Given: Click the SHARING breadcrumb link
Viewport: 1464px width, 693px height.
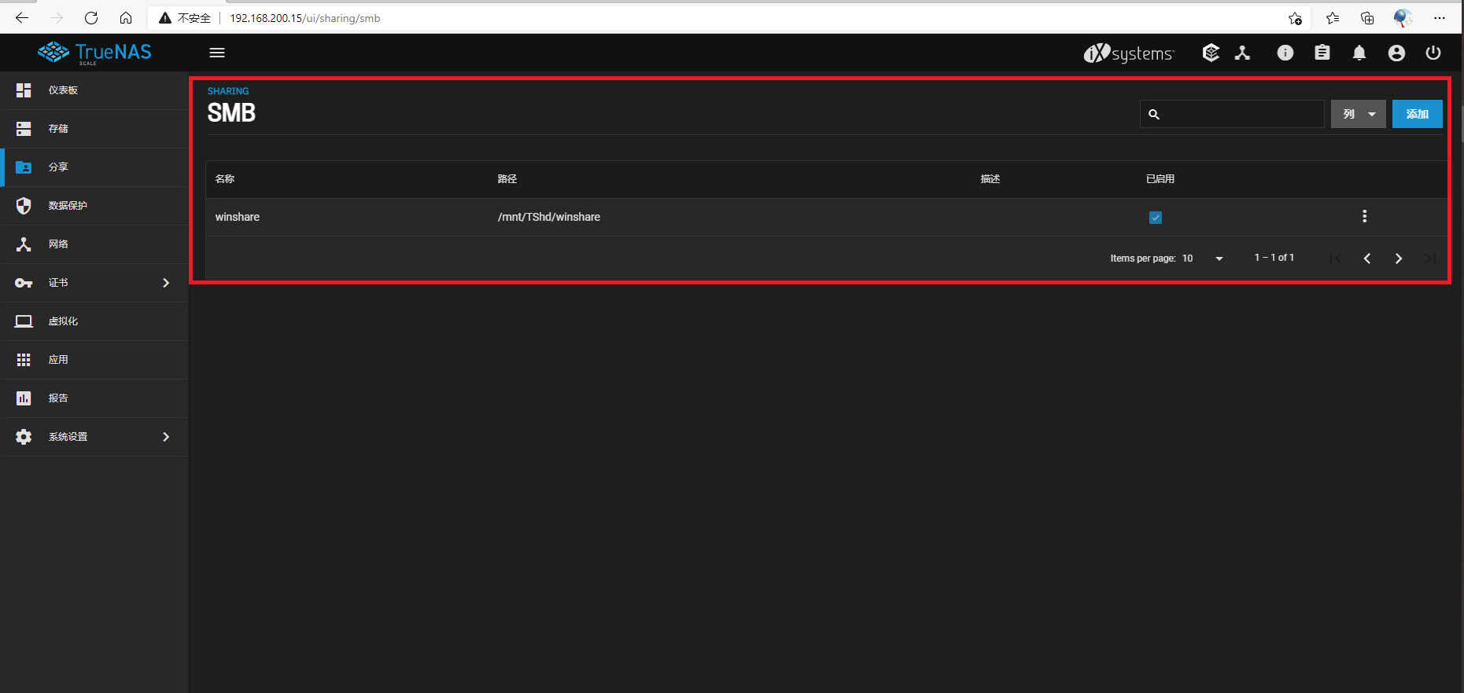Looking at the screenshot, I should (228, 91).
